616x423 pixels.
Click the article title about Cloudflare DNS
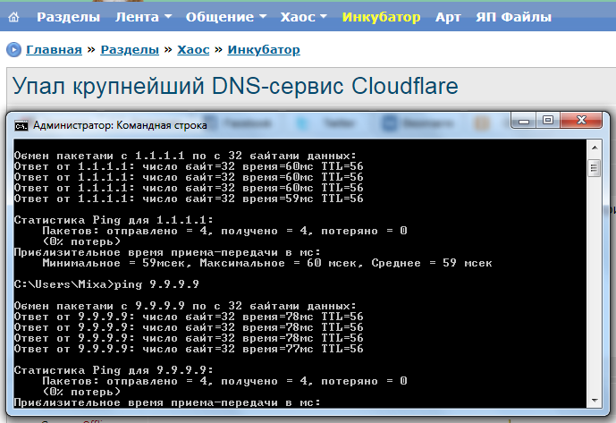(235, 86)
